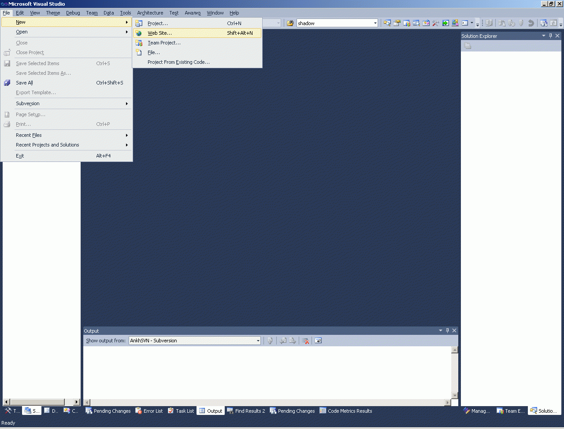Choose New Project… from the submenu
Viewport: 564px width, 429px height.
(197, 23)
